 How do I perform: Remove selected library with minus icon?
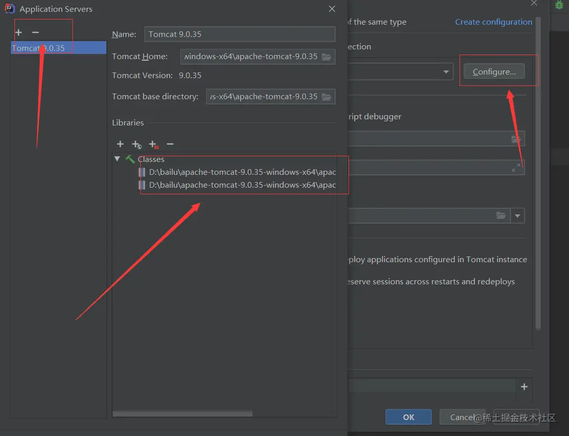click(x=170, y=144)
